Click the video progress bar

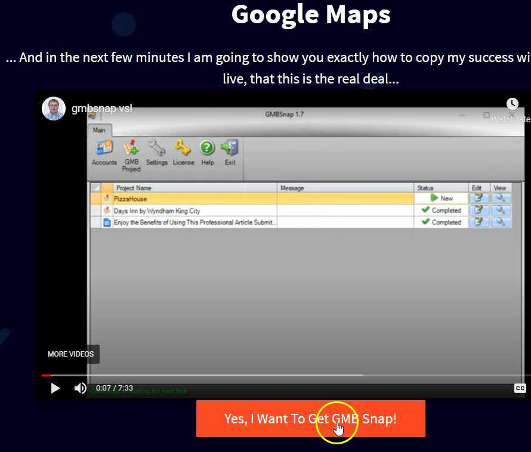tap(286, 375)
